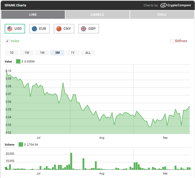Select the LINE chart tab

click(x=33, y=15)
